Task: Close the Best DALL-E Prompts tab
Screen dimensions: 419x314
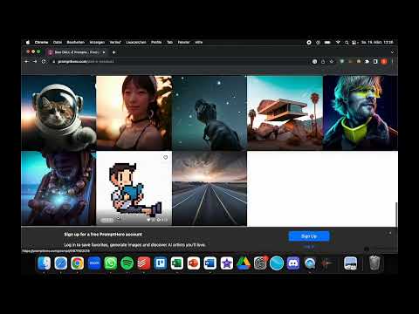Action: (x=104, y=52)
